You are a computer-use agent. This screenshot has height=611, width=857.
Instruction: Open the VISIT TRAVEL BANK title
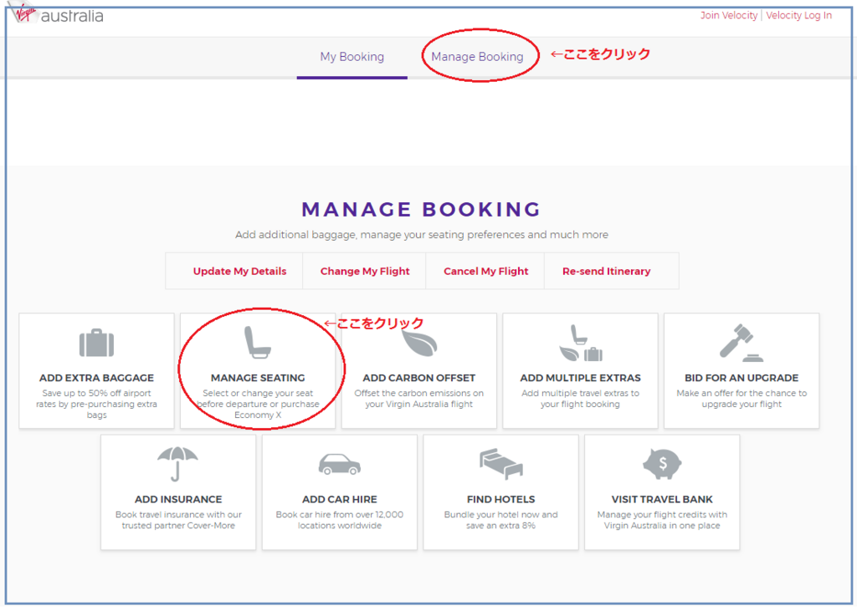click(x=662, y=500)
